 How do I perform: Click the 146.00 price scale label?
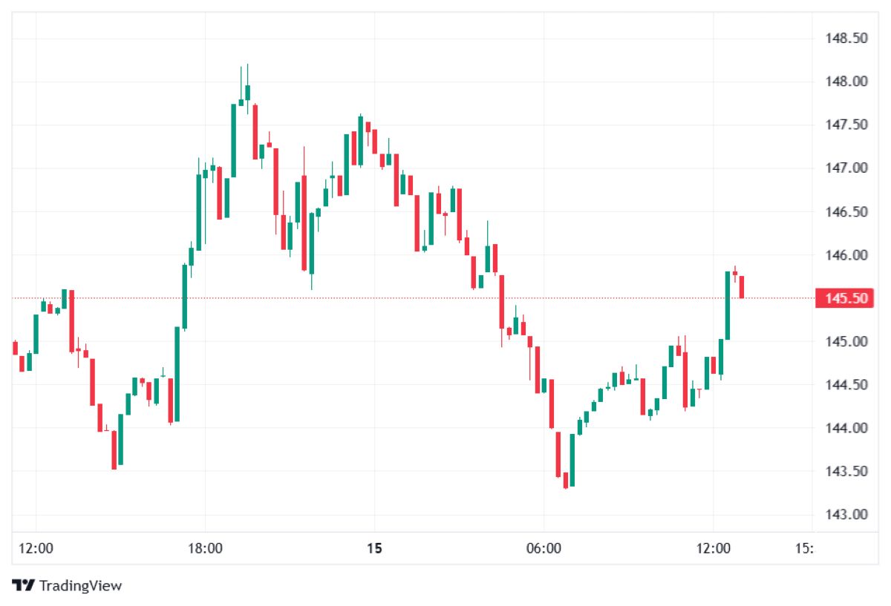pos(846,255)
